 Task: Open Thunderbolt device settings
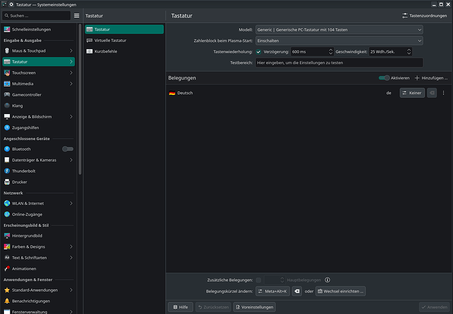(24, 170)
